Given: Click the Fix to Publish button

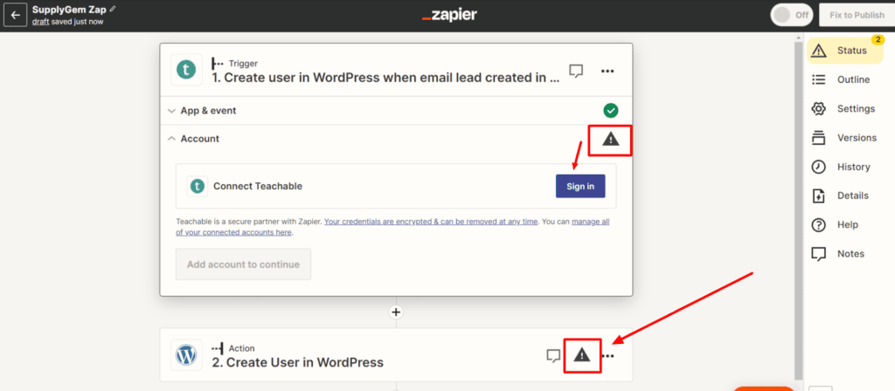Looking at the screenshot, I should coord(857,16).
